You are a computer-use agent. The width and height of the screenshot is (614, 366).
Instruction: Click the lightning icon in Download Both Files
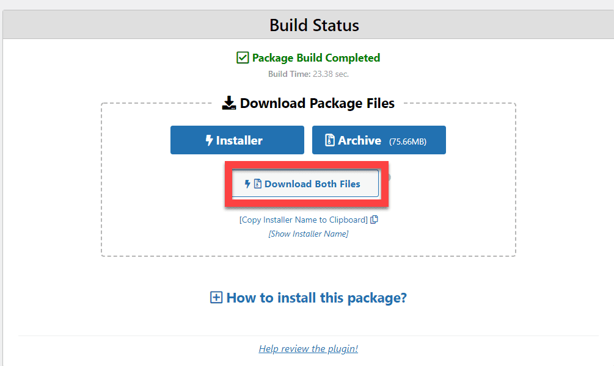pyautogui.click(x=247, y=184)
